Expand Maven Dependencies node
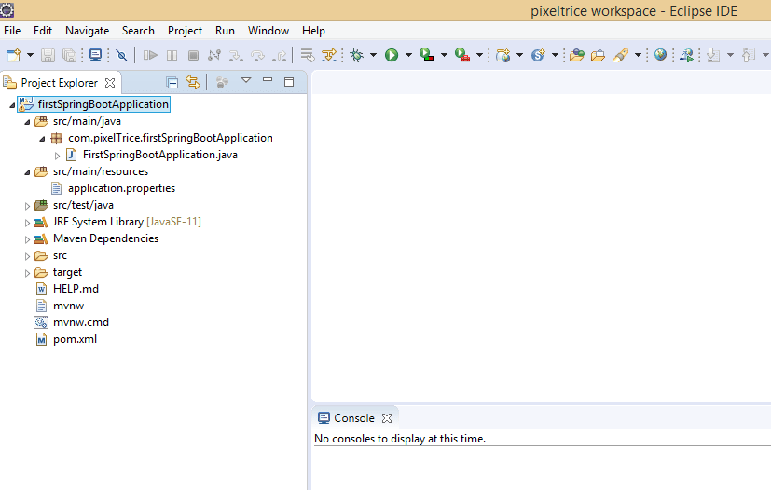The height and width of the screenshot is (490, 771). [x=27, y=239]
